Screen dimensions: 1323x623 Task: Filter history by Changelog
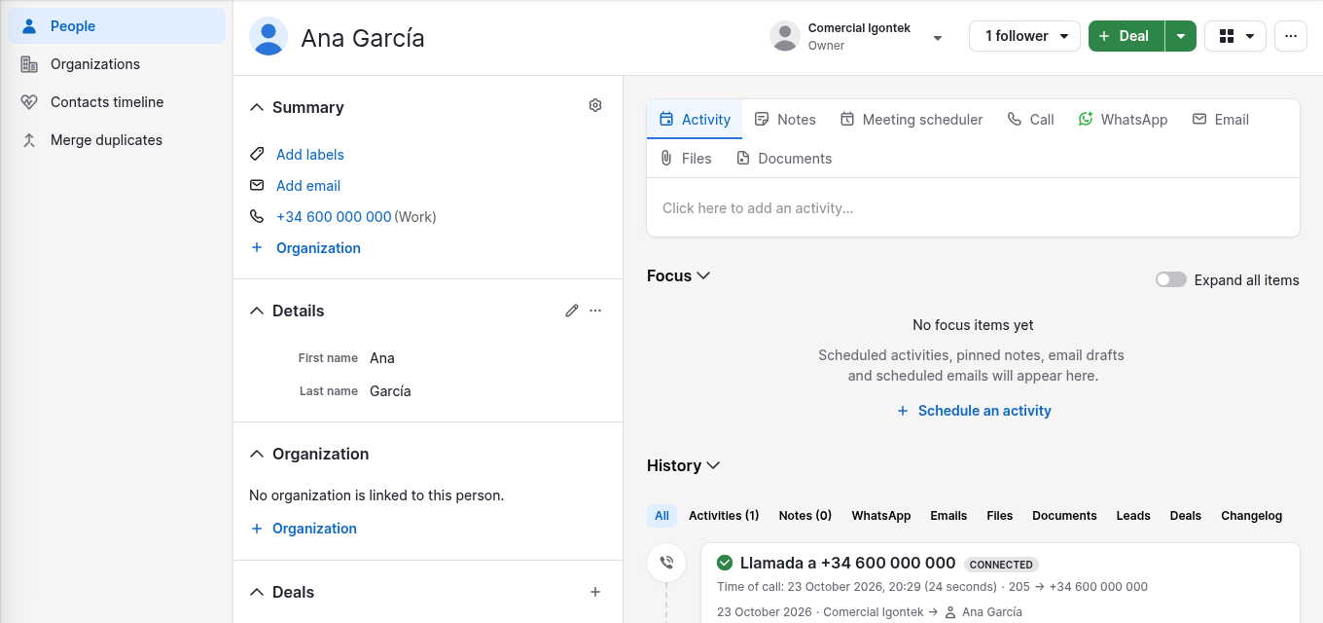[x=1251, y=516]
